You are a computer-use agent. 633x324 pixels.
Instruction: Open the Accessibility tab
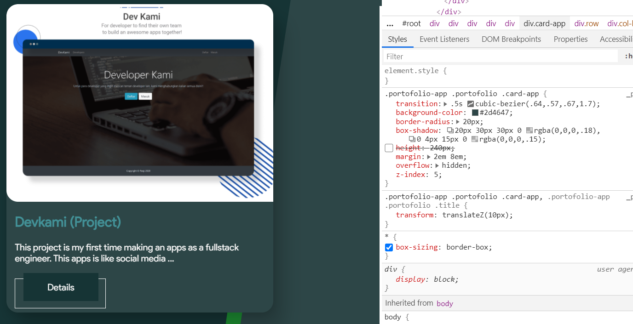click(616, 39)
